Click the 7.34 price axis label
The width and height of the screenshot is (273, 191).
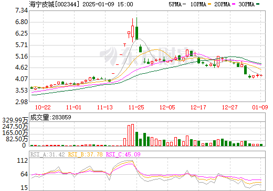pyautogui.click(x=22, y=10)
